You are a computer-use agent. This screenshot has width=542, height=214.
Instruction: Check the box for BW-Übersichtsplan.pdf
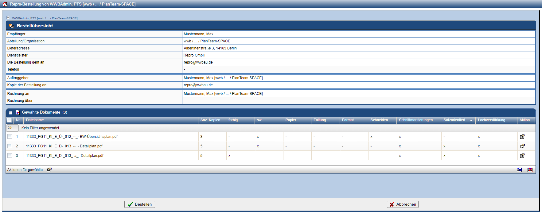click(x=10, y=137)
